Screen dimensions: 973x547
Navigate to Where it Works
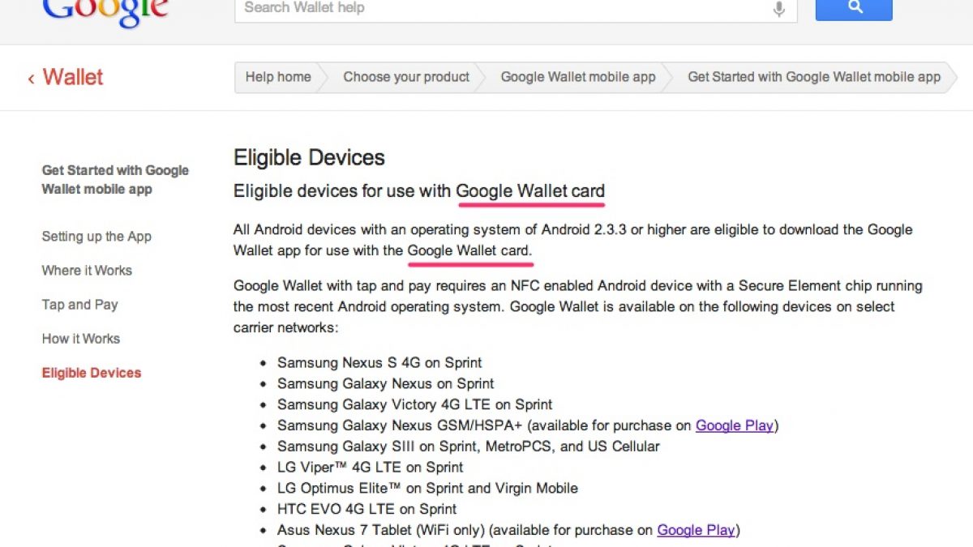tap(87, 271)
